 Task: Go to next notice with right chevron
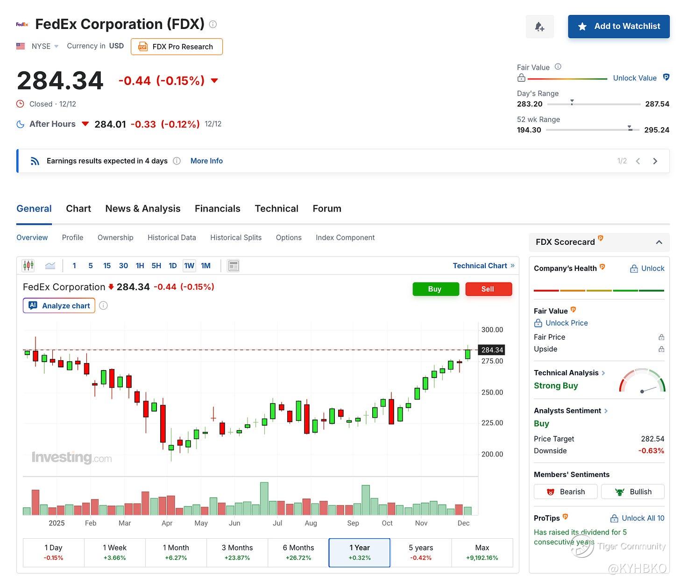[655, 161]
